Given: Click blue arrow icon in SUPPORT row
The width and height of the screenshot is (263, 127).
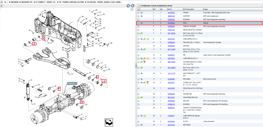Looking at the screenshot, I should (141, 16).
